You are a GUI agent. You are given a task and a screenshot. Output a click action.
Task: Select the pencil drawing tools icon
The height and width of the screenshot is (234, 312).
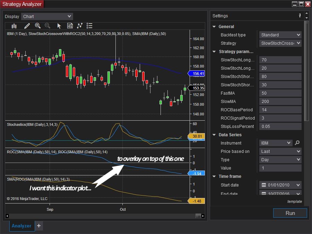[27, 26]
